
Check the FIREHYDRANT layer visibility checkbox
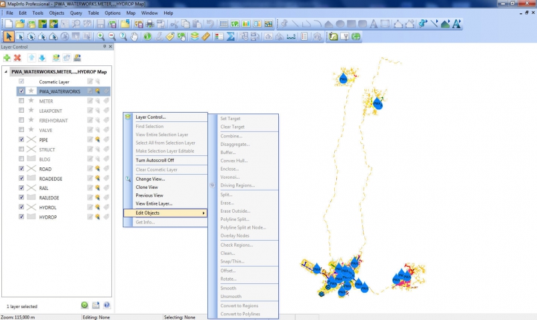(x=21, y=120)
